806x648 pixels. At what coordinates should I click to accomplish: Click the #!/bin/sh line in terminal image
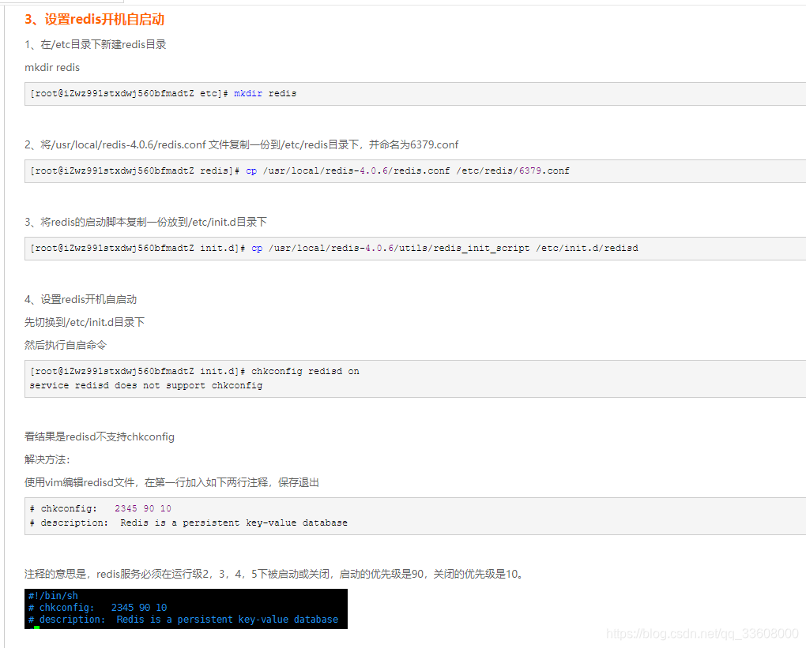tap(53, 596)
